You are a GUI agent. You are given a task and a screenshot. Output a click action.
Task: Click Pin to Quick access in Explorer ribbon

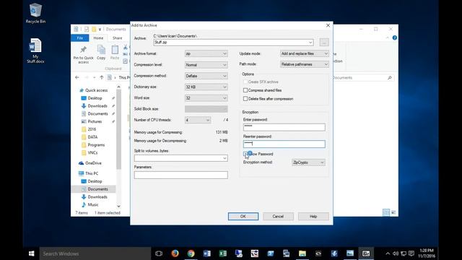(x=84, y=55)
